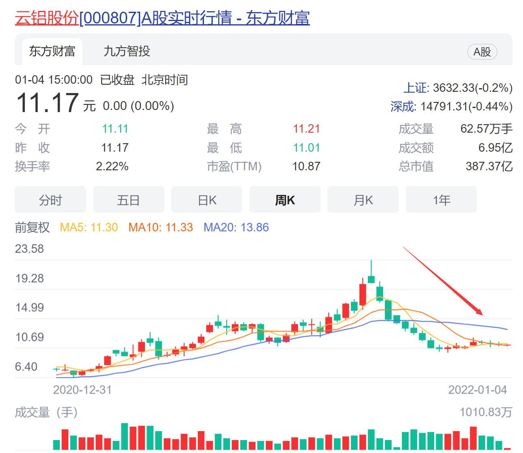
Task: Switch to 日K daily candlestick view
Action: tap(207, 199)
